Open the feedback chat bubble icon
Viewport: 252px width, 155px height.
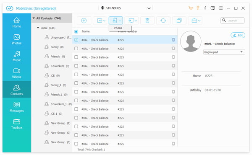[213, 8]
